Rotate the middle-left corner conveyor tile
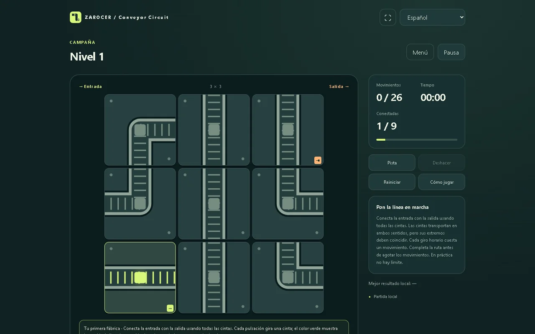535x334 pixels. coord(140,204)
